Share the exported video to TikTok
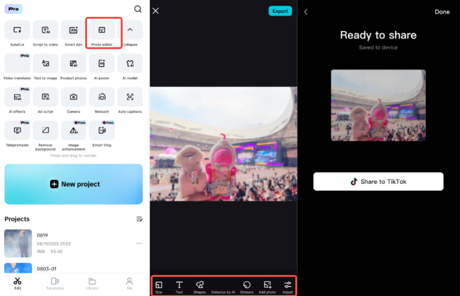The image size is (460, 296). 378,181
